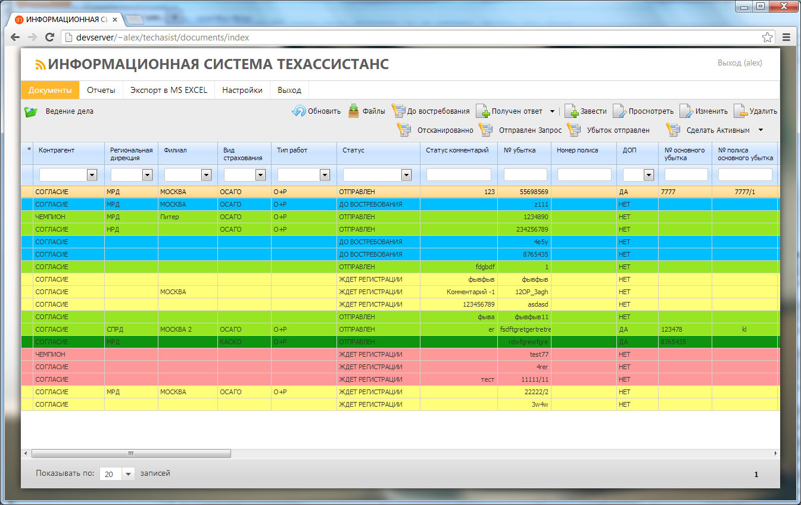The image size is (801, 505).
Task: Select the ЧЕМПИОН row with убыток 1234890
Action: tap(399, 217)
